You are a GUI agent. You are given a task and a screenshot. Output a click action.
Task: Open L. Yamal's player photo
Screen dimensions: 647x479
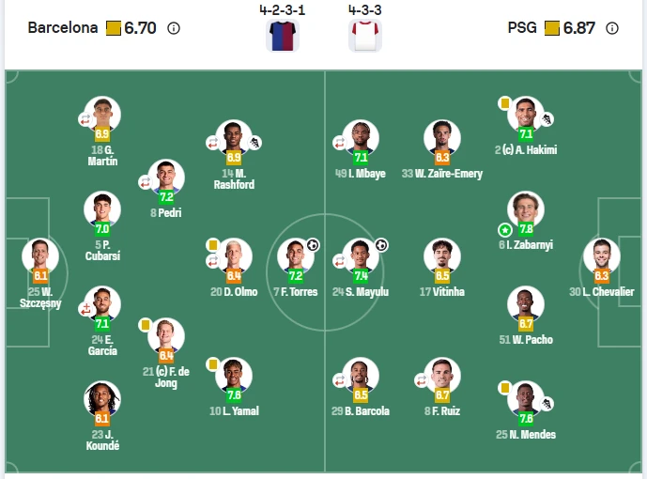click(x=234, y=376)
